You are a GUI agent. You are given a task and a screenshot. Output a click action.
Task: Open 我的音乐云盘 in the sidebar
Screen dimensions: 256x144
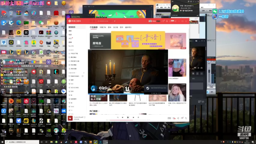(74, 61)
